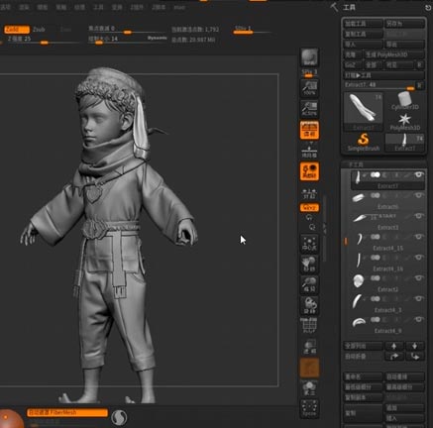
Task: Click the R button beside 可见 in GoZ row
Action: [420, 64]
